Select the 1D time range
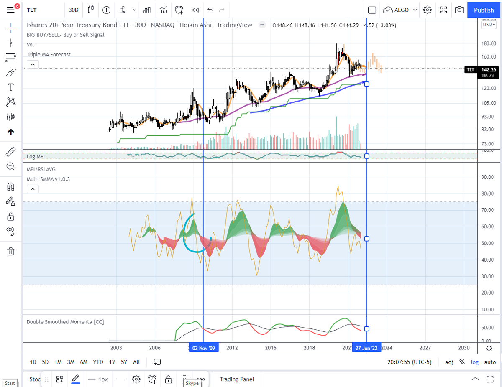The width and height of the screenshot is (502, 387). [x=33, y=362]
